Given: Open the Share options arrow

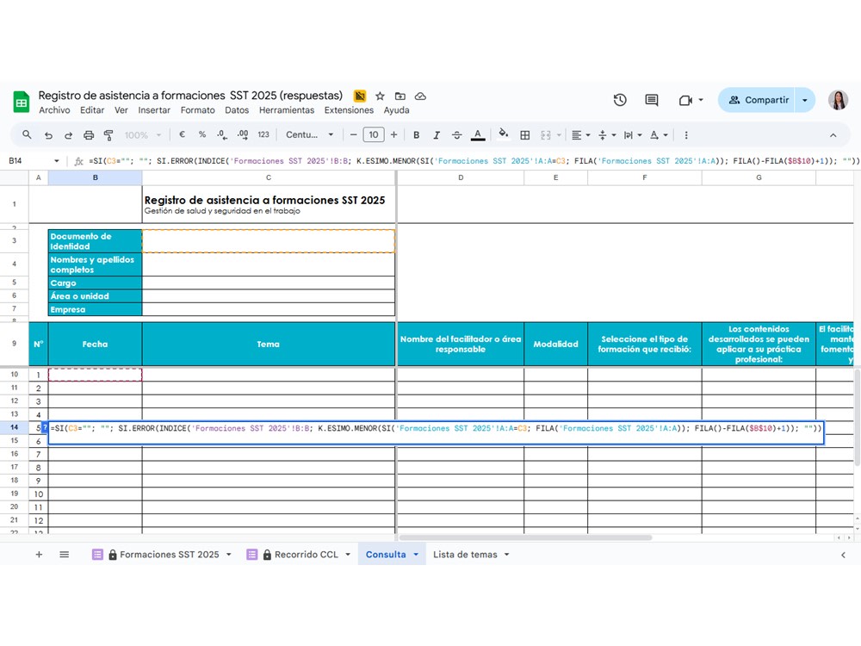Looking at the screenshot, I should [805, 100].
